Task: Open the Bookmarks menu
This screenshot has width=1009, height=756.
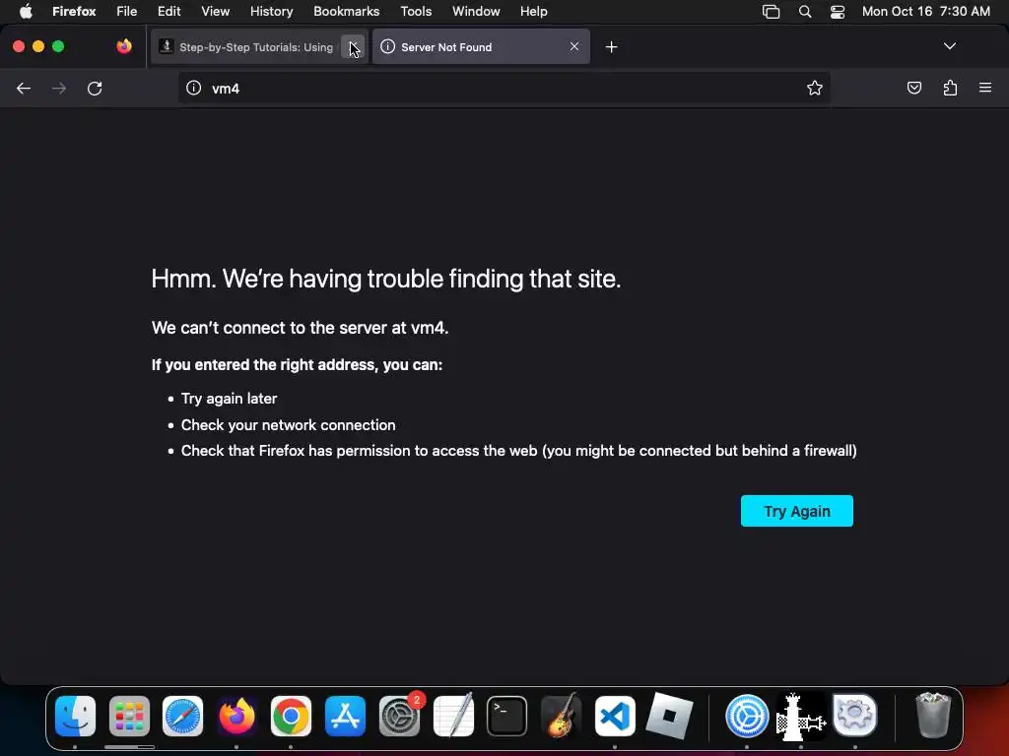Action: 346,12
